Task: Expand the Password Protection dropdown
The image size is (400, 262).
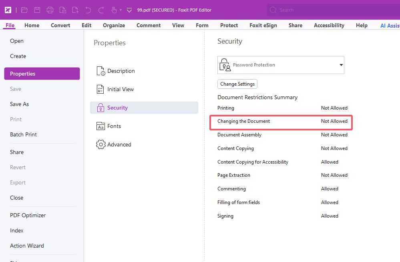Action: pyautogui.click(x=341, y=65)
